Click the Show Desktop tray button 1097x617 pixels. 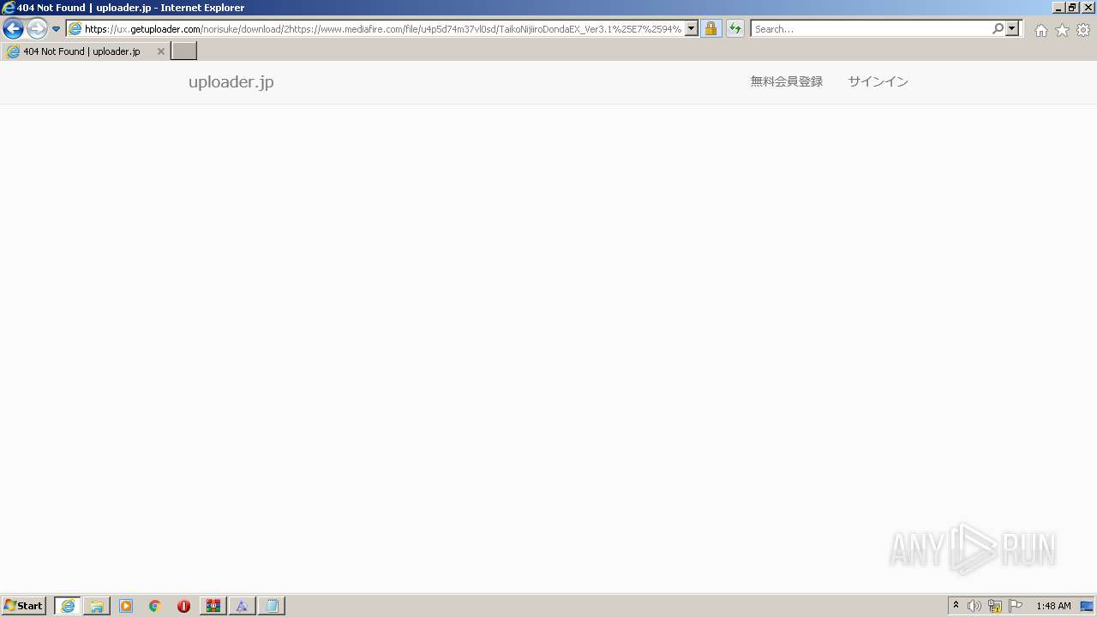(1087, 606)
